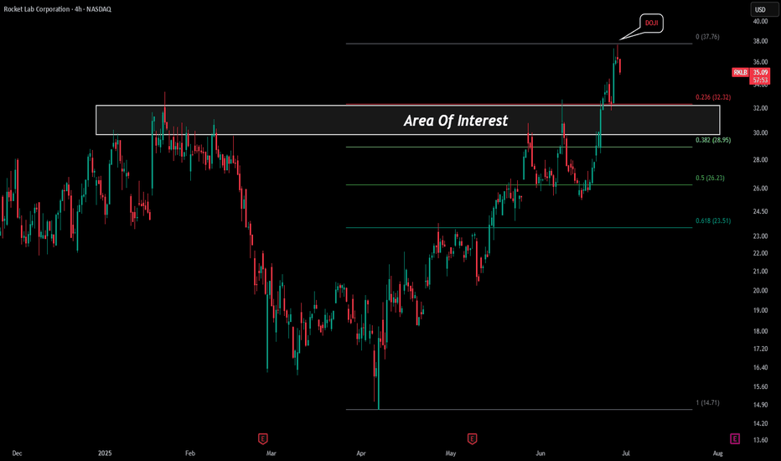The width and height of the screenshot is (781, 461).
Task: Click the May label on time axis
Action: pyautogui.click(x=450, y=453)
